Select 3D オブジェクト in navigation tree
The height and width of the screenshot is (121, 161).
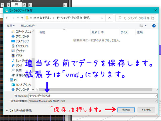click(x=21, y=85)
